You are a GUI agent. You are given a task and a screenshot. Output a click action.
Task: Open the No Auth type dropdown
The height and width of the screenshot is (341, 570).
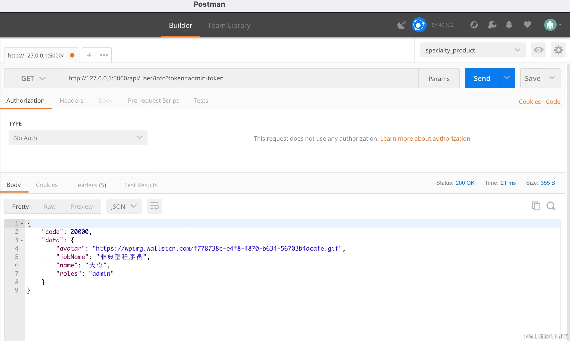pyautogui.click(x=78, y=138)
